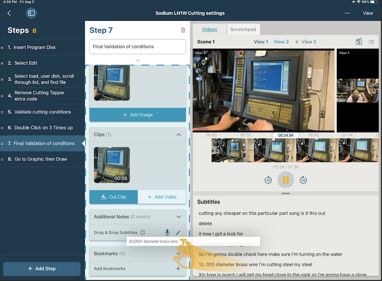Click the Bookmarks (0) section header

coord(137,253)
